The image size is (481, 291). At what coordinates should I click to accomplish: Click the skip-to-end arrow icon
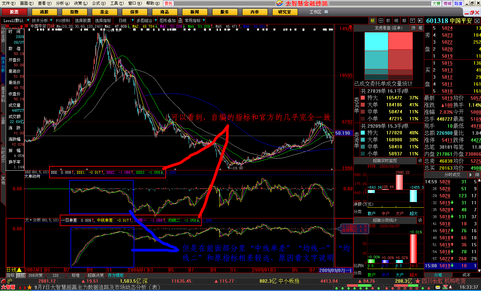point(420,21)
